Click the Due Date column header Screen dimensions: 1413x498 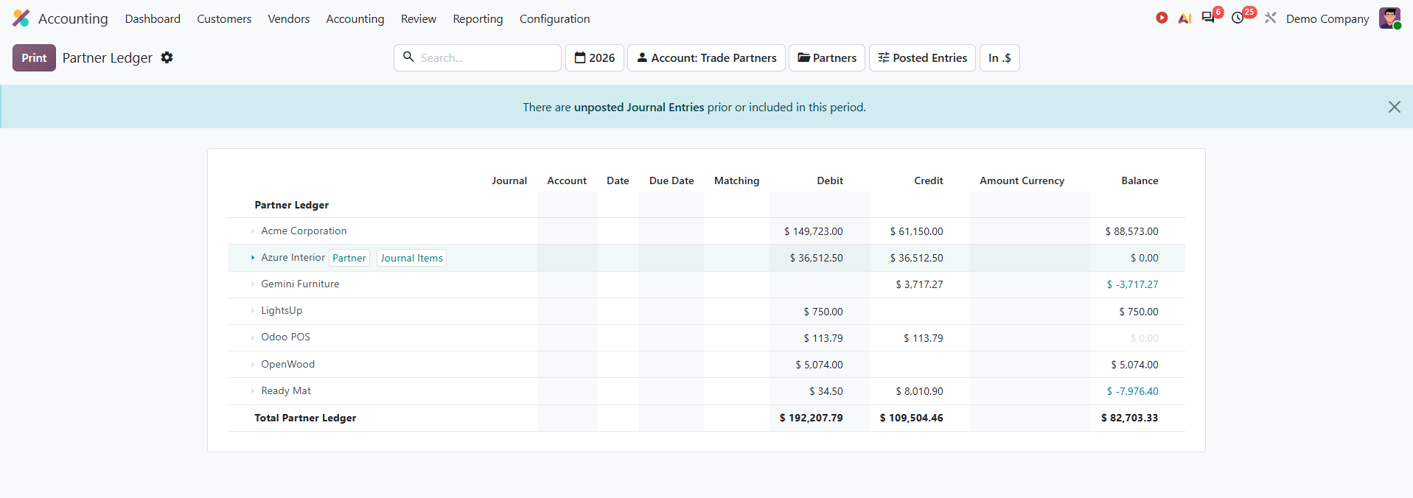pos(671,180)
